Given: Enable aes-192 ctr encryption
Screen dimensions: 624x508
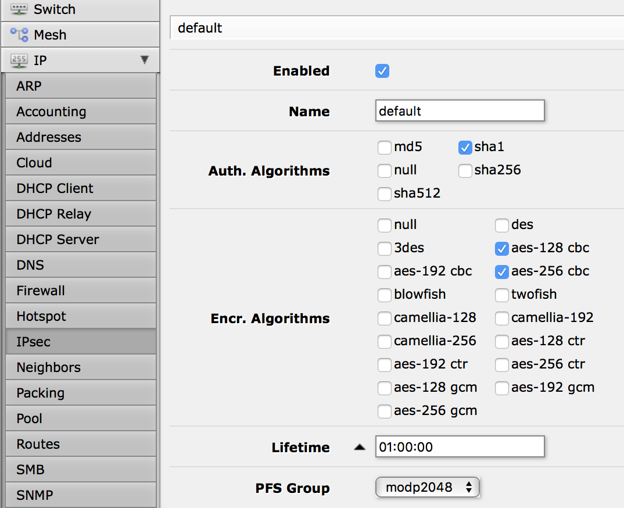Looking at the screenshot, I should 385,364.
